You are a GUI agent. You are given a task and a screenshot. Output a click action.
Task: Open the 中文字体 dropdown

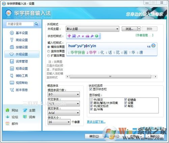64,104
